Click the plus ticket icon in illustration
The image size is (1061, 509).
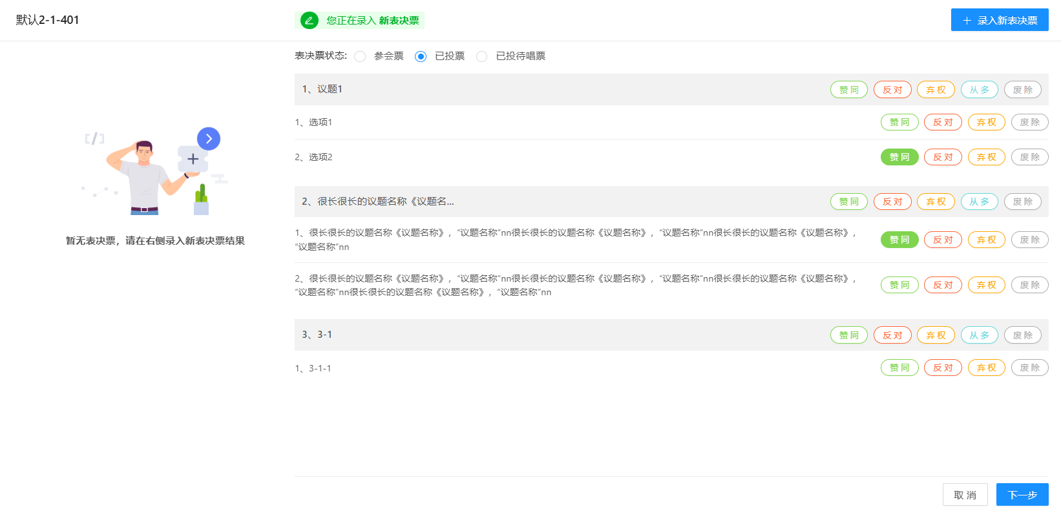pos(193,159)
